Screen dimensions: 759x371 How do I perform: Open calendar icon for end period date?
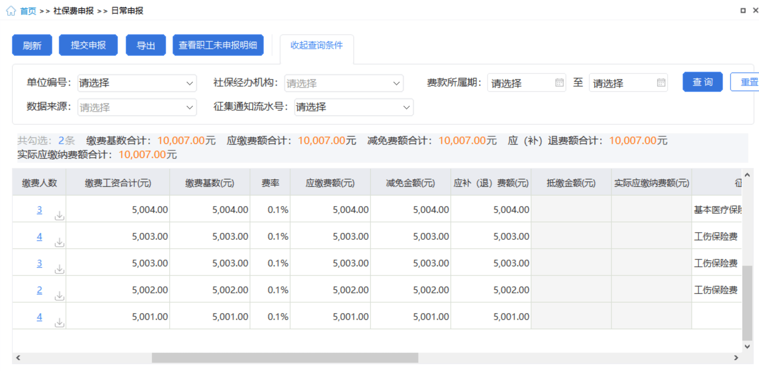pos(661,83)
